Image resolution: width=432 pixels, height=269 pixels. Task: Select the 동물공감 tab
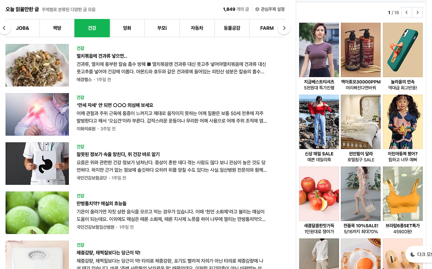tap(232, 28)
